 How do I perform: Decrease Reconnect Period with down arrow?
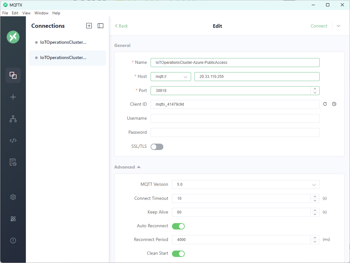coord(315,242)
